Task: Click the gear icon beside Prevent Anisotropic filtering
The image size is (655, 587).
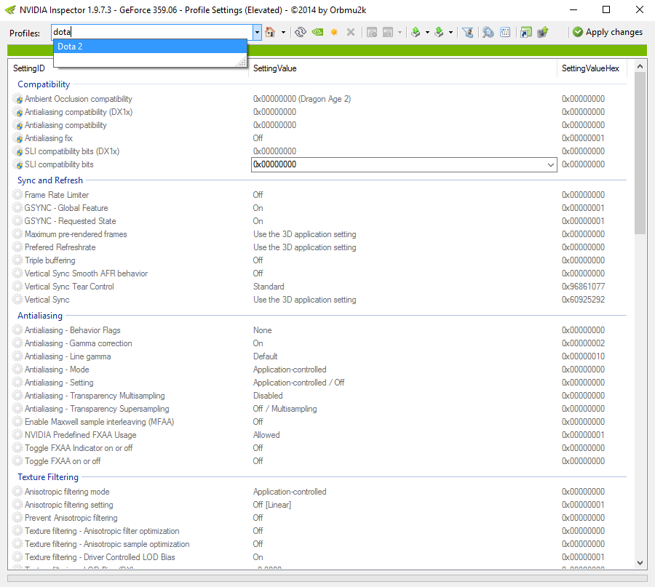Action: tap(17, 518)
